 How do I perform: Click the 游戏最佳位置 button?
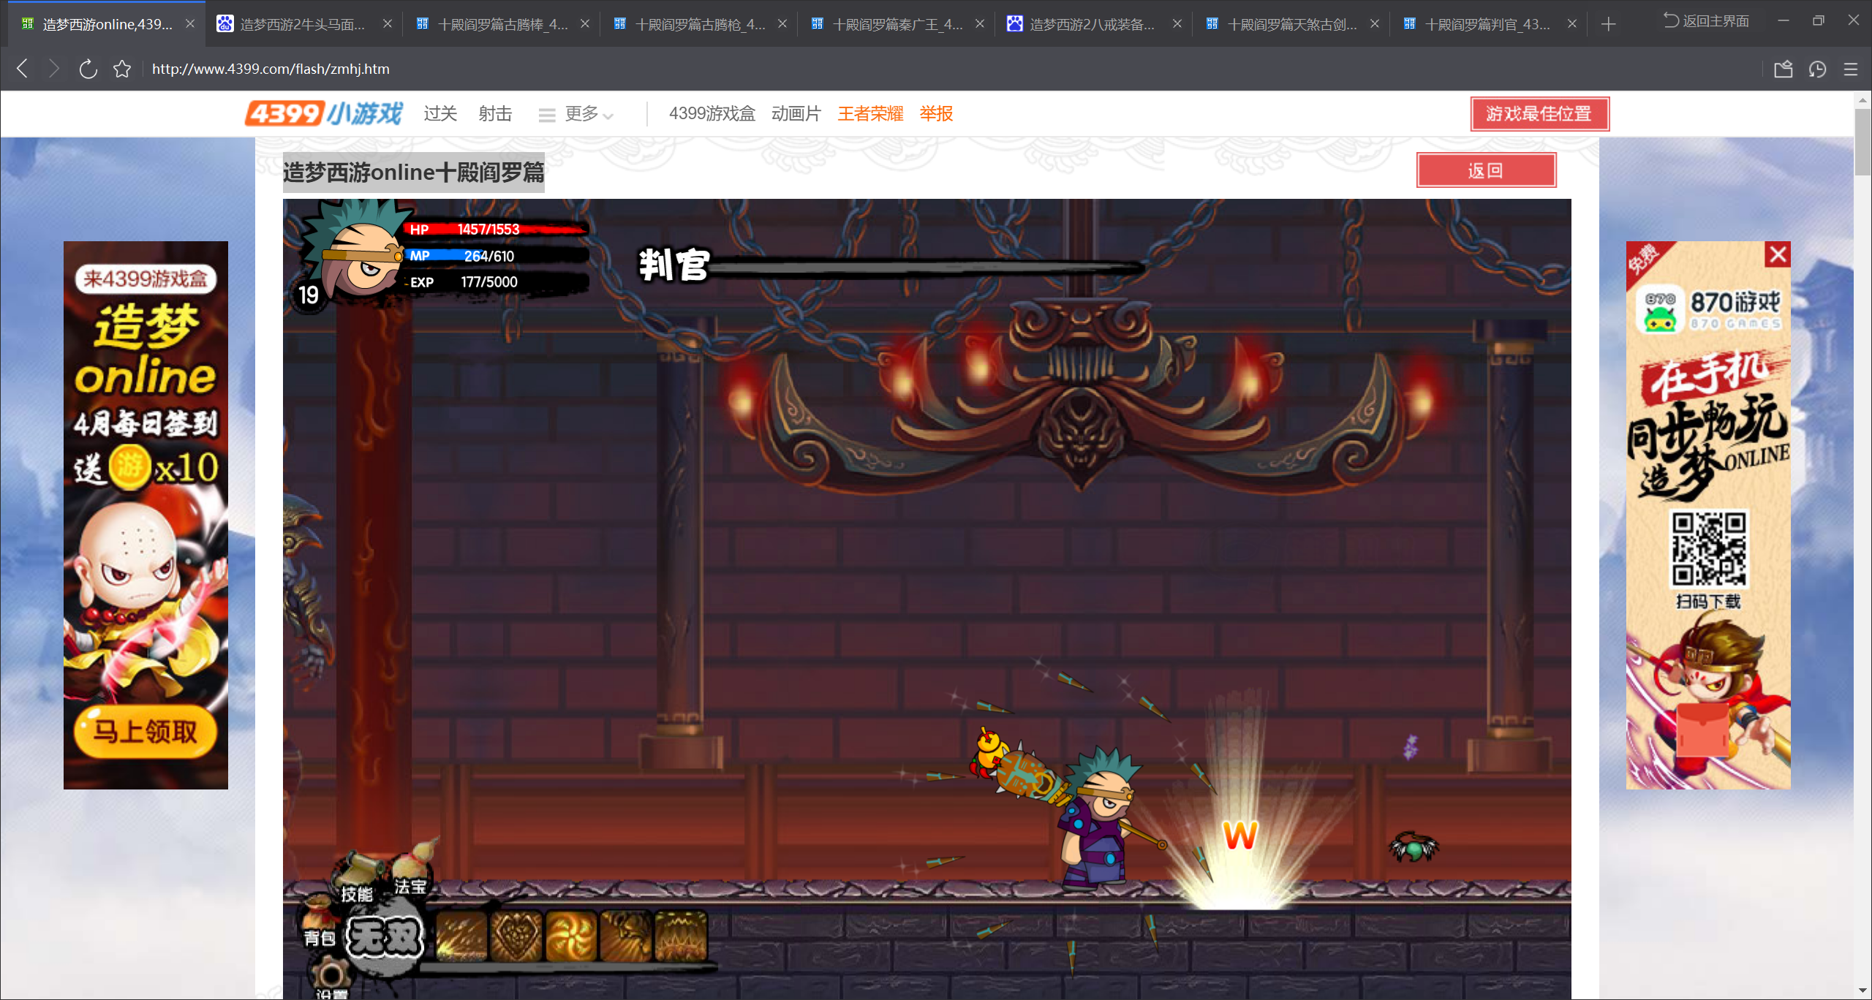1539,113
